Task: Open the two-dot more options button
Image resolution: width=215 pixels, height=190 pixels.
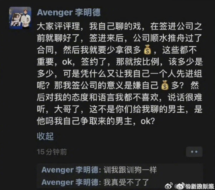Action: click(194, 152)
